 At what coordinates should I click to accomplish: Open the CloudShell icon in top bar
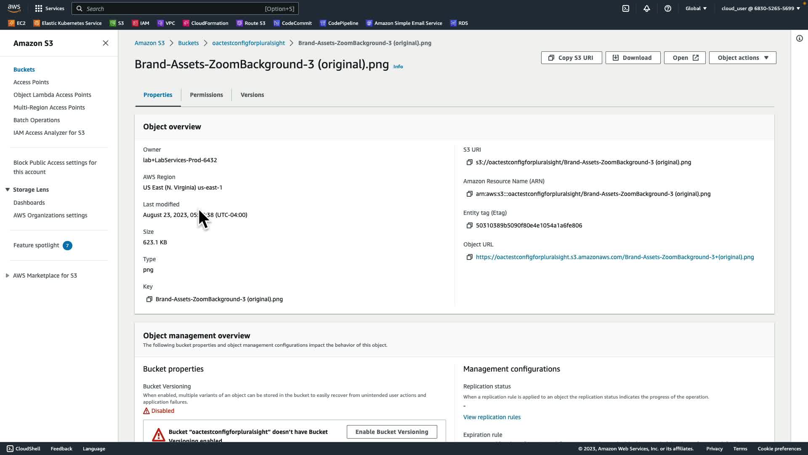click(x=626, y=8)
